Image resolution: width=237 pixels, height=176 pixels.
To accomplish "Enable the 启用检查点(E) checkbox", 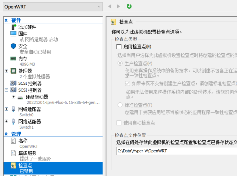I will point(119,47).
